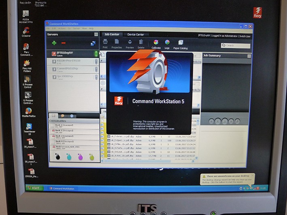This screenshot has height=215, width=287.
Task: Open the Help menu
Action: pos(91,29)
